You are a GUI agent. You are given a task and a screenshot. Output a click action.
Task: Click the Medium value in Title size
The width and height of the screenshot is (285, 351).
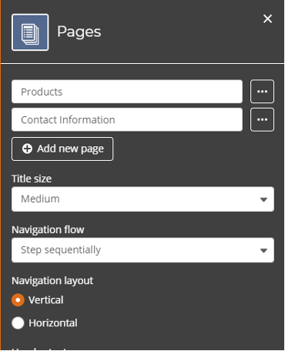40,199
